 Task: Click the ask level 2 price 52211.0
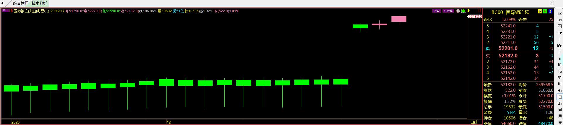pyautogui.click(x=508, y=43)
